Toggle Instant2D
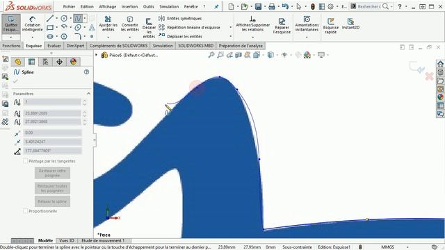Screen dimensions: 445x250 click(350, 24)
